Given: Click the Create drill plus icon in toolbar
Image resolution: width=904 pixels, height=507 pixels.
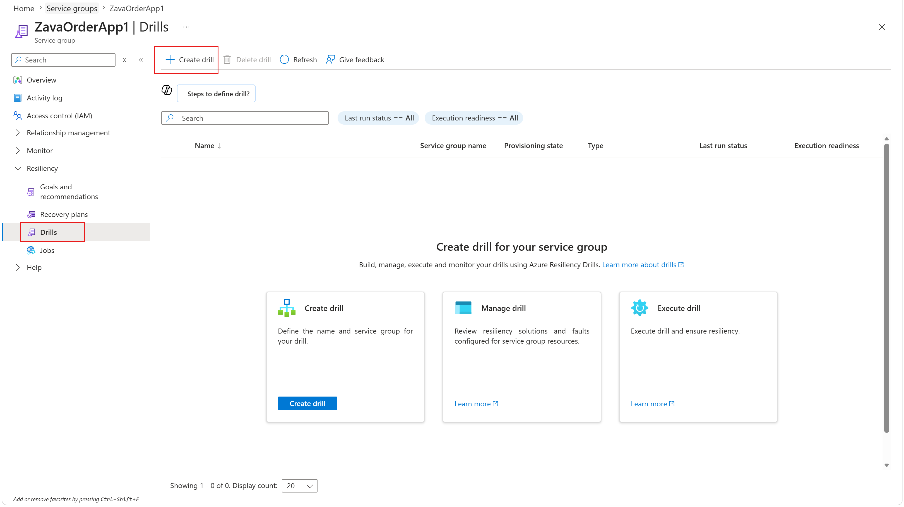Looking at the screenshot, I should click(x=170, y=59).
